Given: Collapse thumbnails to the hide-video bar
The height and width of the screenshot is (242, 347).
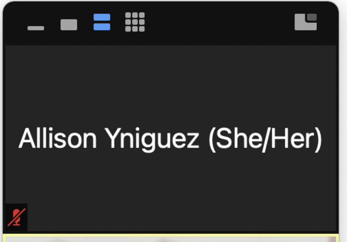Looking at the screenshot, I should 36,28.
